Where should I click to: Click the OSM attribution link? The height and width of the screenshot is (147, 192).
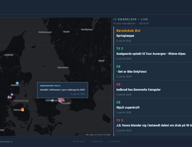pos(108,135)
